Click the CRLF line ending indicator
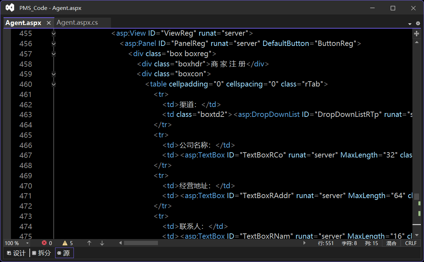The image size is (424, 262). click(411, 243)
